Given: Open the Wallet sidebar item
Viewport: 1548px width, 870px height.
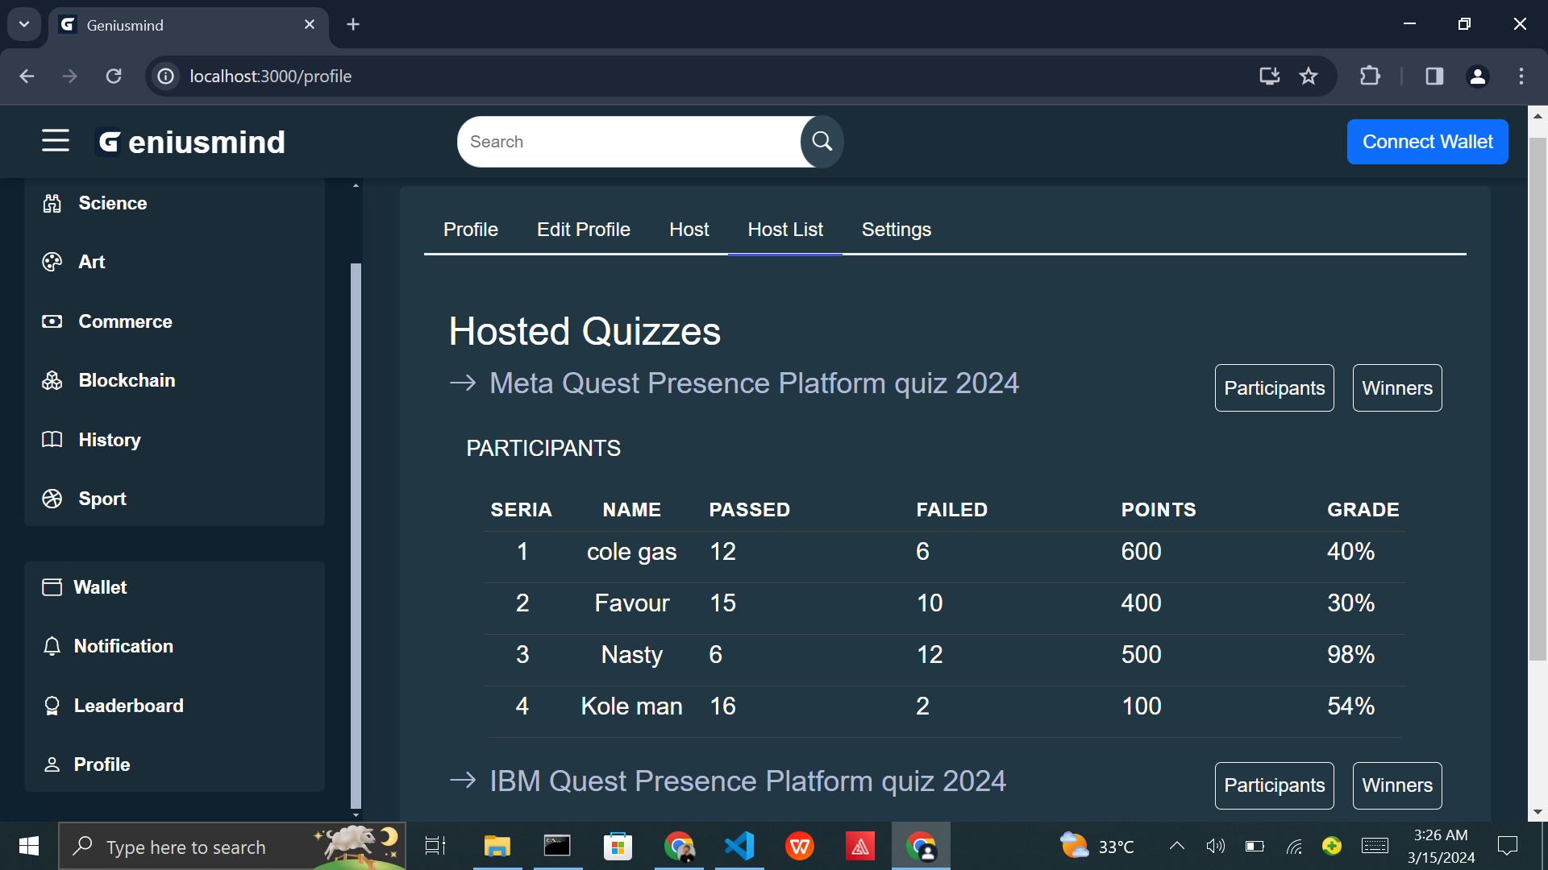Looking at the screenshot, I should (100, 587).
